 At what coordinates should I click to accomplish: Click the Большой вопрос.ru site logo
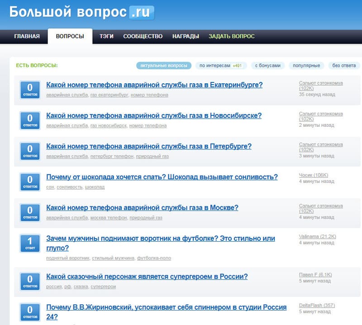tap(82, 12)
